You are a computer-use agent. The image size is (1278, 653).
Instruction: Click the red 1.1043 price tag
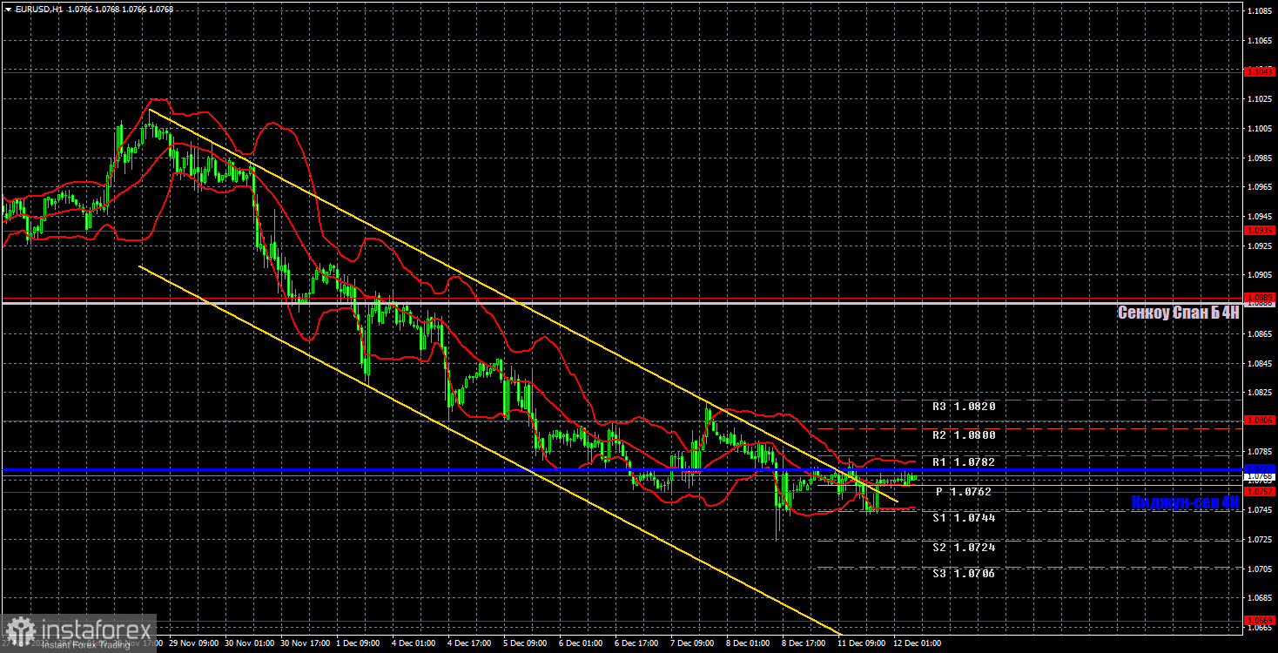pyautogui.click(x=1260, y=71)
